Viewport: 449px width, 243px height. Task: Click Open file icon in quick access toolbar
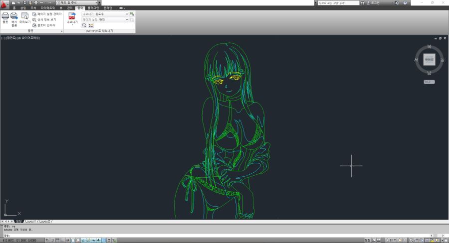point(19,3)
